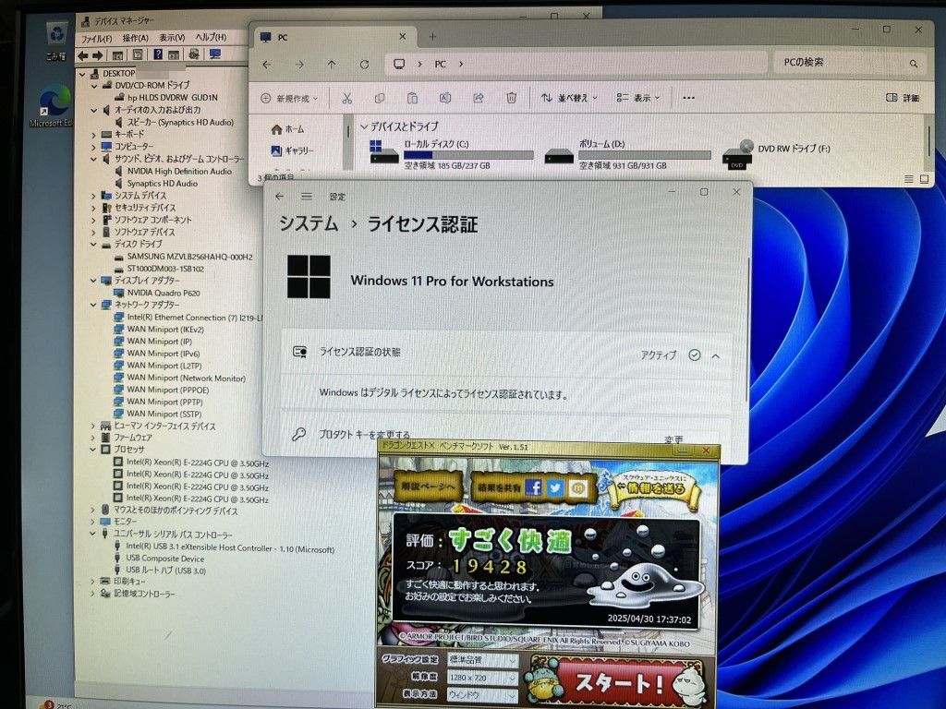Viewport: 946px width, 709px height.
Task: Click the cut (scissors) icon in Explorer
Action: [347, 98]
